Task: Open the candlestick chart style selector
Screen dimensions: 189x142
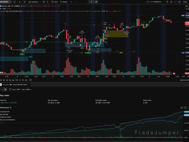Action: 24,2
